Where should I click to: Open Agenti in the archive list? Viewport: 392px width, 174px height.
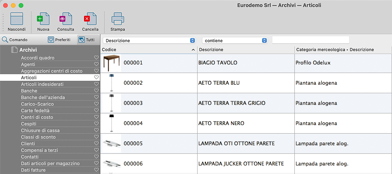click(x=28, y=64)
